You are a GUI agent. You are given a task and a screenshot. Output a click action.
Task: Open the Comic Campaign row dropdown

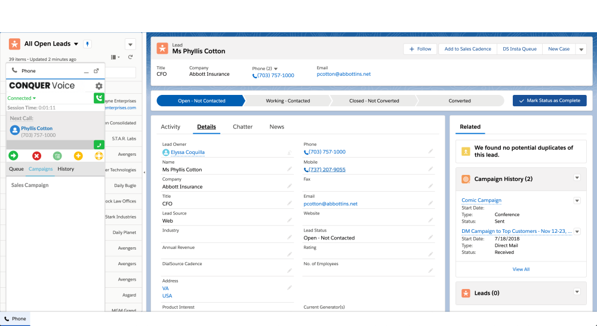point(577,201)
